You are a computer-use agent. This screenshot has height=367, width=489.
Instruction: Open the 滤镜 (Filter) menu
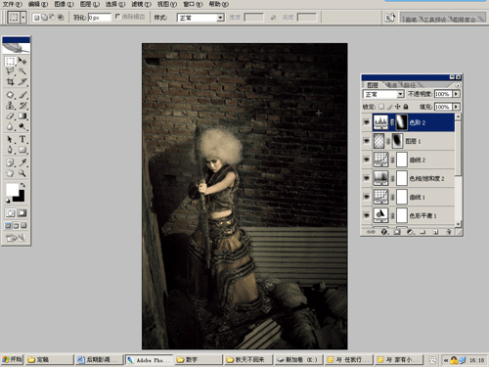[x=141, y=4]
